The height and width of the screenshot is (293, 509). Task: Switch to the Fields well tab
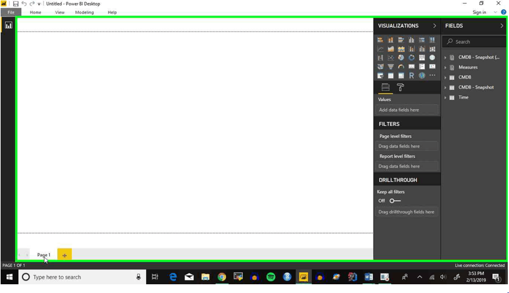pyautogui.click(x=385, y=87)
